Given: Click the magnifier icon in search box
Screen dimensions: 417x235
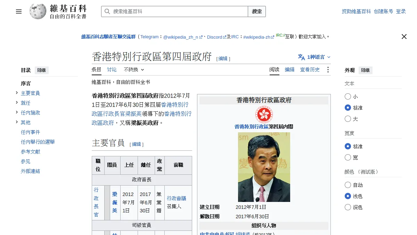Looking at the screenshot, I should pos(107,11).
